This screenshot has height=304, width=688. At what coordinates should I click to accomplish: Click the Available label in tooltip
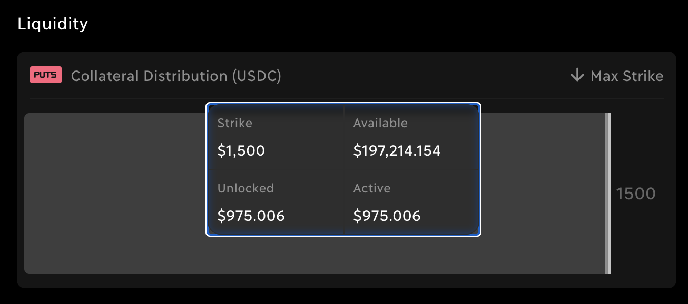click(x=380, y=123)
